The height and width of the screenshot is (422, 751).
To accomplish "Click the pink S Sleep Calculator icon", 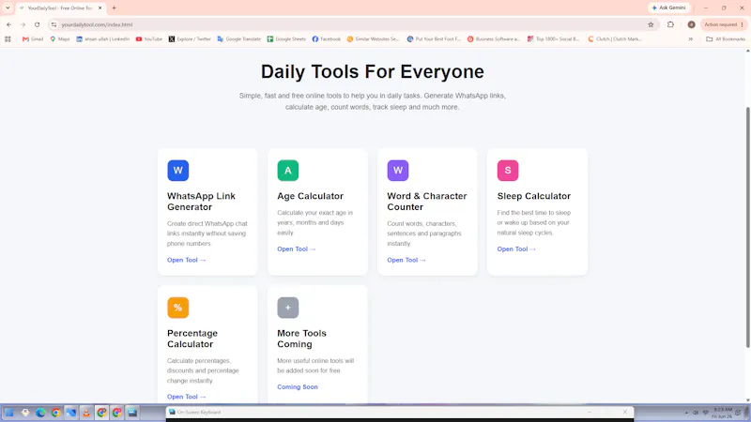I will pyautogui.click(x=508, y=171).
